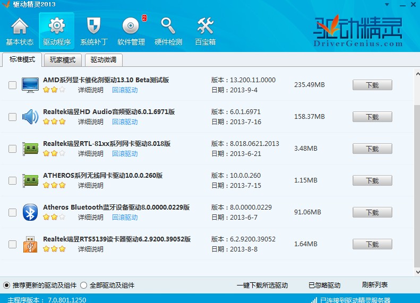Open 已忽略驱动 list
The image size is (420, 303).
pyautogui.click(x=324, y=285)
